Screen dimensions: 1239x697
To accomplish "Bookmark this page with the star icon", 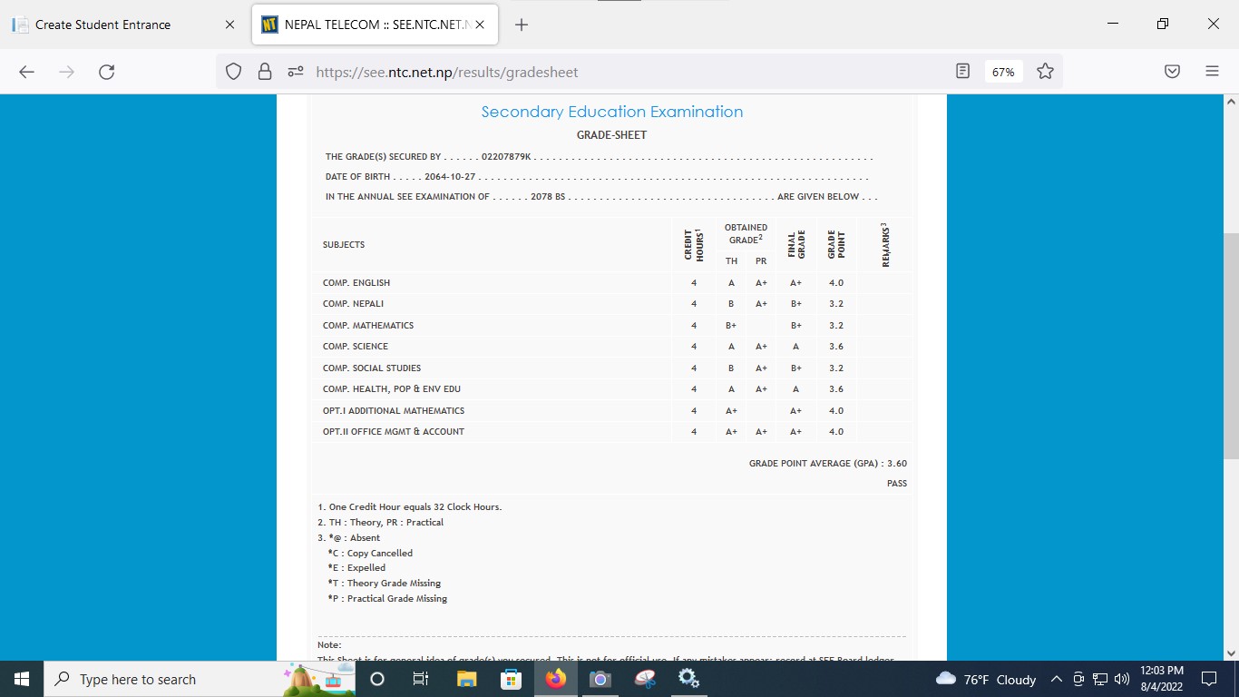I will coord(1045,71).
